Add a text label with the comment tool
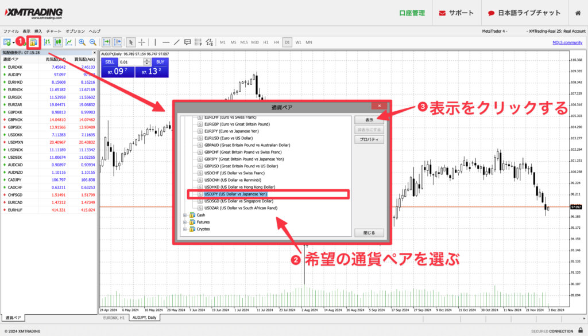 (x=188, y=42)
